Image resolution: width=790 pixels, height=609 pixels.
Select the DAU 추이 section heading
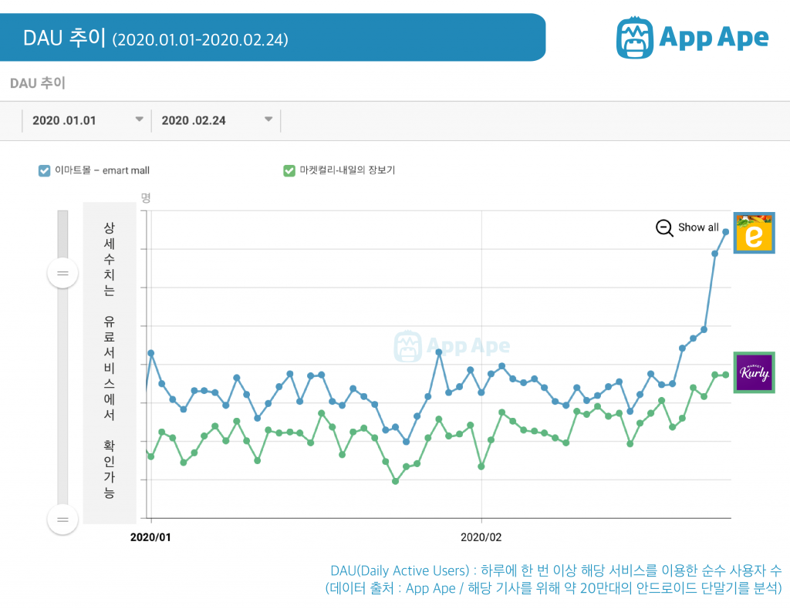(x=35, y=83)
